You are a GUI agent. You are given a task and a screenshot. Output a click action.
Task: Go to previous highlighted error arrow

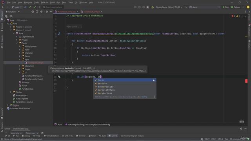click(x=242, y=16)
